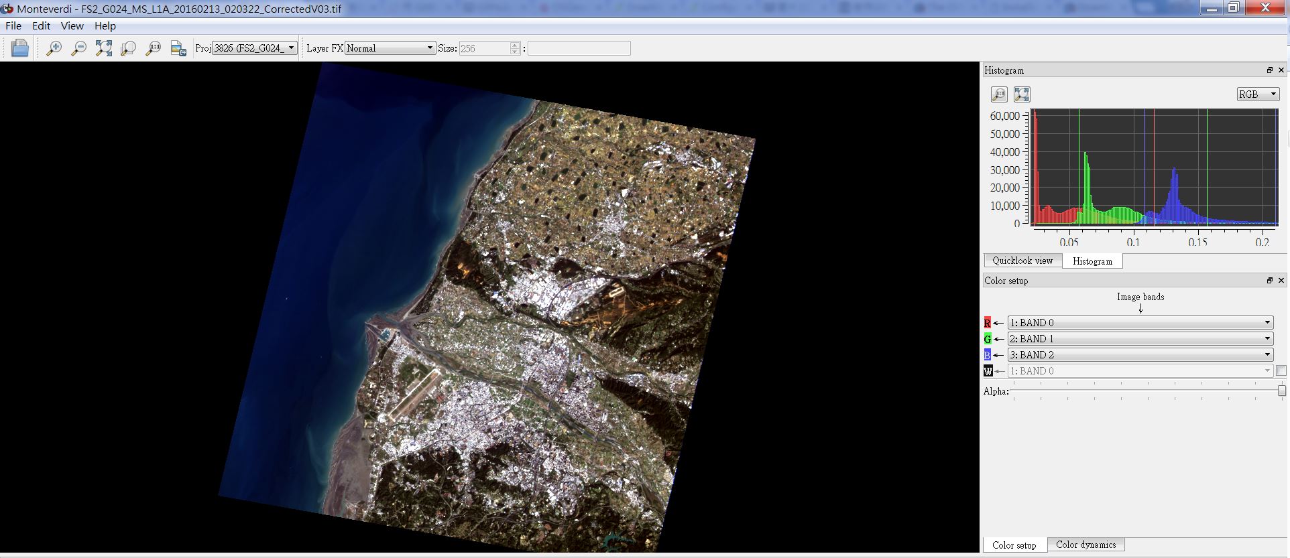The image size is (1290, 558).
Task: Click the Image bands label
Action: (x=1140, y=297)
